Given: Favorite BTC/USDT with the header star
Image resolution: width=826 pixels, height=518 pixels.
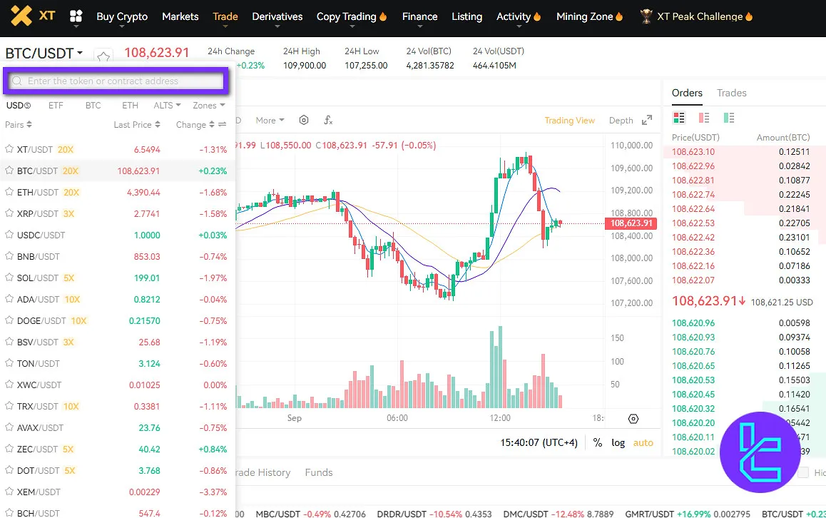Looking at the screenshot, I should 103,56.
